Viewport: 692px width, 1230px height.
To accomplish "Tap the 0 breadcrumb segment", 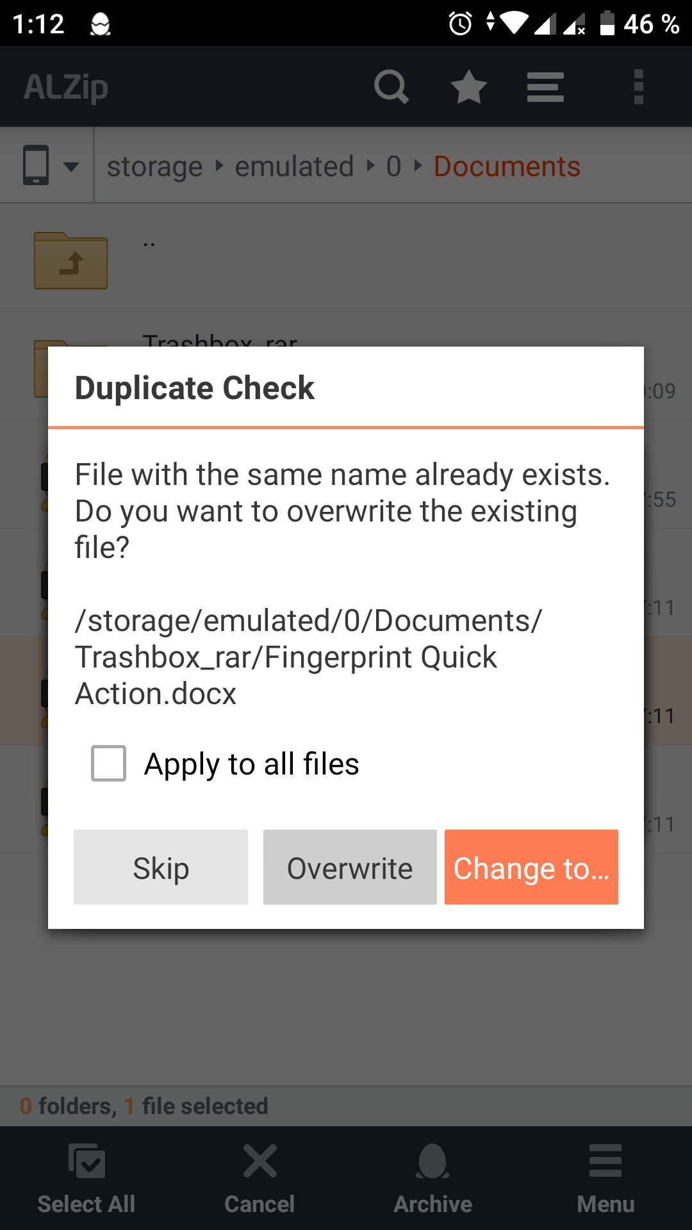I will tap(393, 167).
